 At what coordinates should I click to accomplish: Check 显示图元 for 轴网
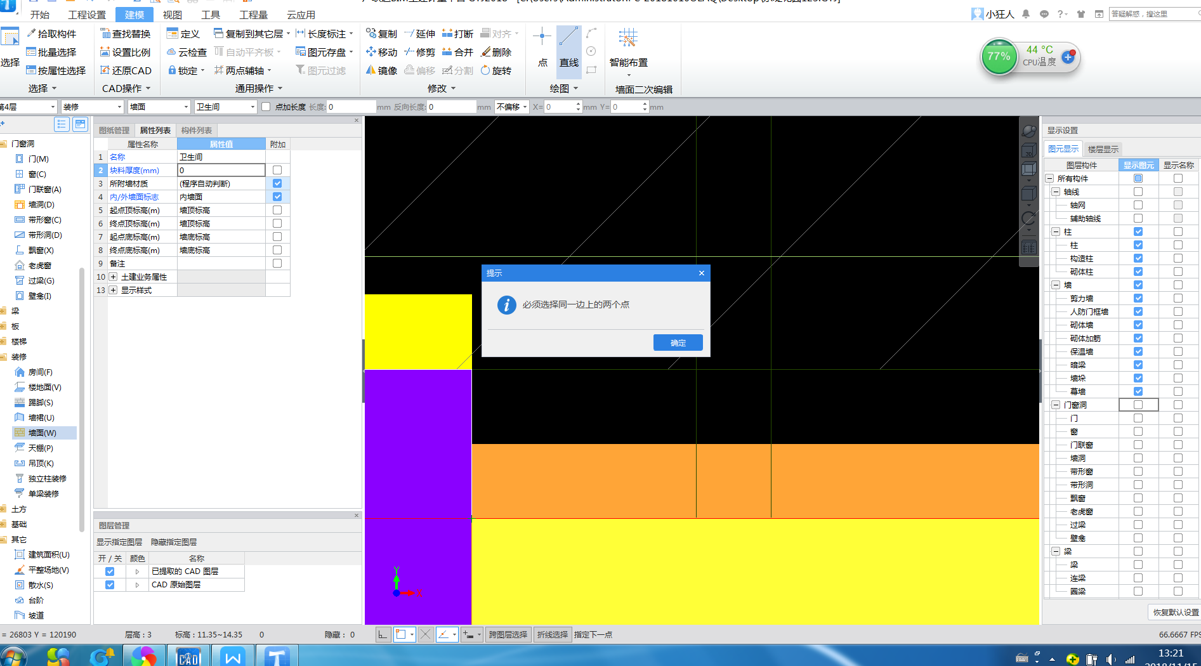pos(1138,205)
